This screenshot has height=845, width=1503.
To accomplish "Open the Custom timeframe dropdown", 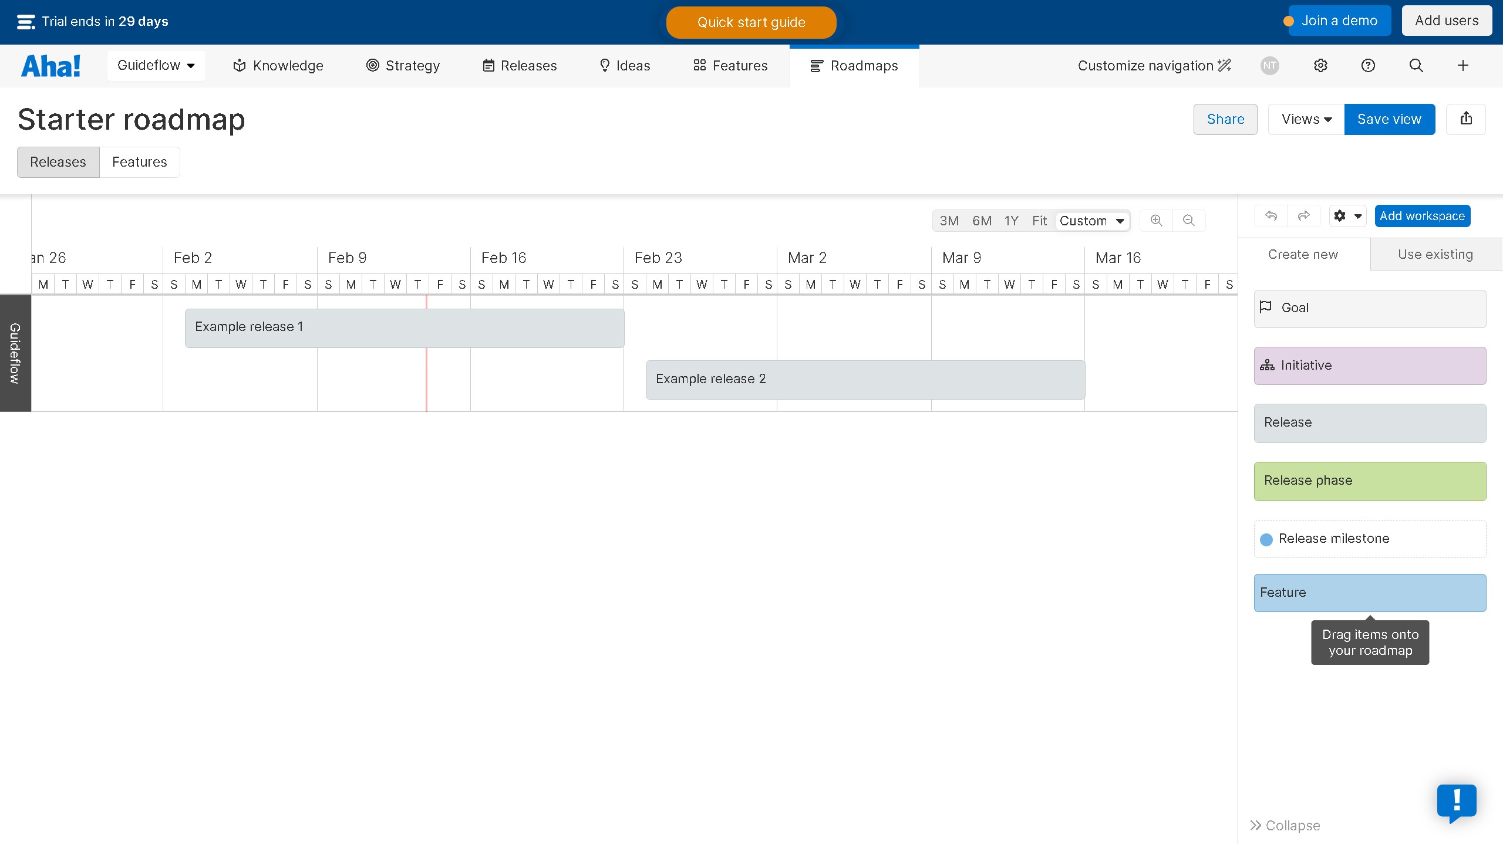I will pyautogui.click(x=1092, y=221).
